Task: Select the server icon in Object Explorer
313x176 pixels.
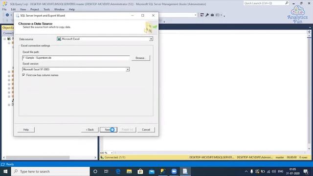Action: click(9, 39)
